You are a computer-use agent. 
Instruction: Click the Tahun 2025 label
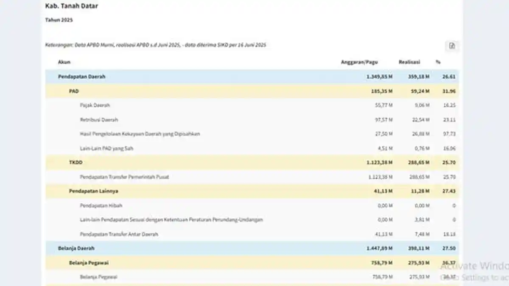click(59, 20)
